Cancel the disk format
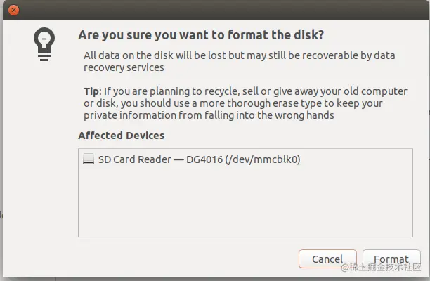 click(327, 259)
